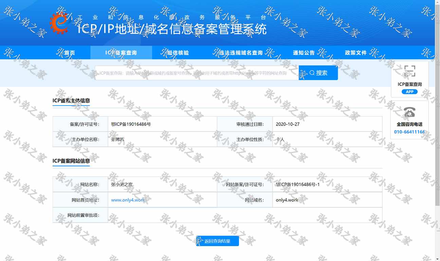Click the title ICP/IP地址/域名信息备案管理系统

click(172, 29)
